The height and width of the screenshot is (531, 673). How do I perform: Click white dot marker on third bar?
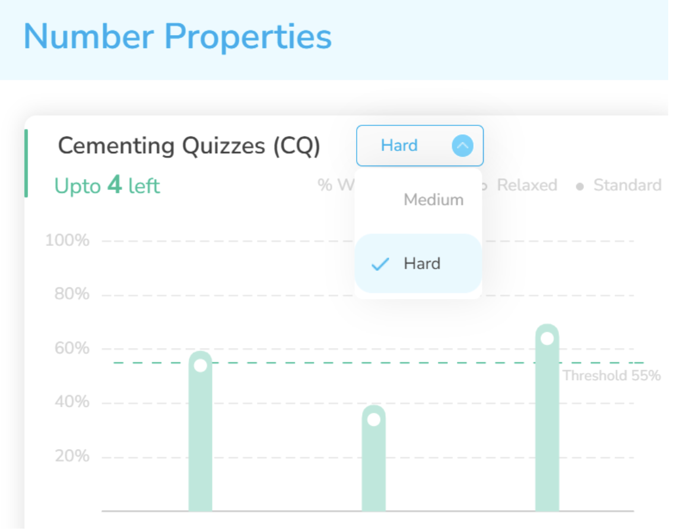click(547, 339)
